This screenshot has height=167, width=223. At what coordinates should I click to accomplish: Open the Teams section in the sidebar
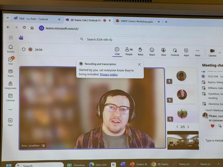pos(10,73)
